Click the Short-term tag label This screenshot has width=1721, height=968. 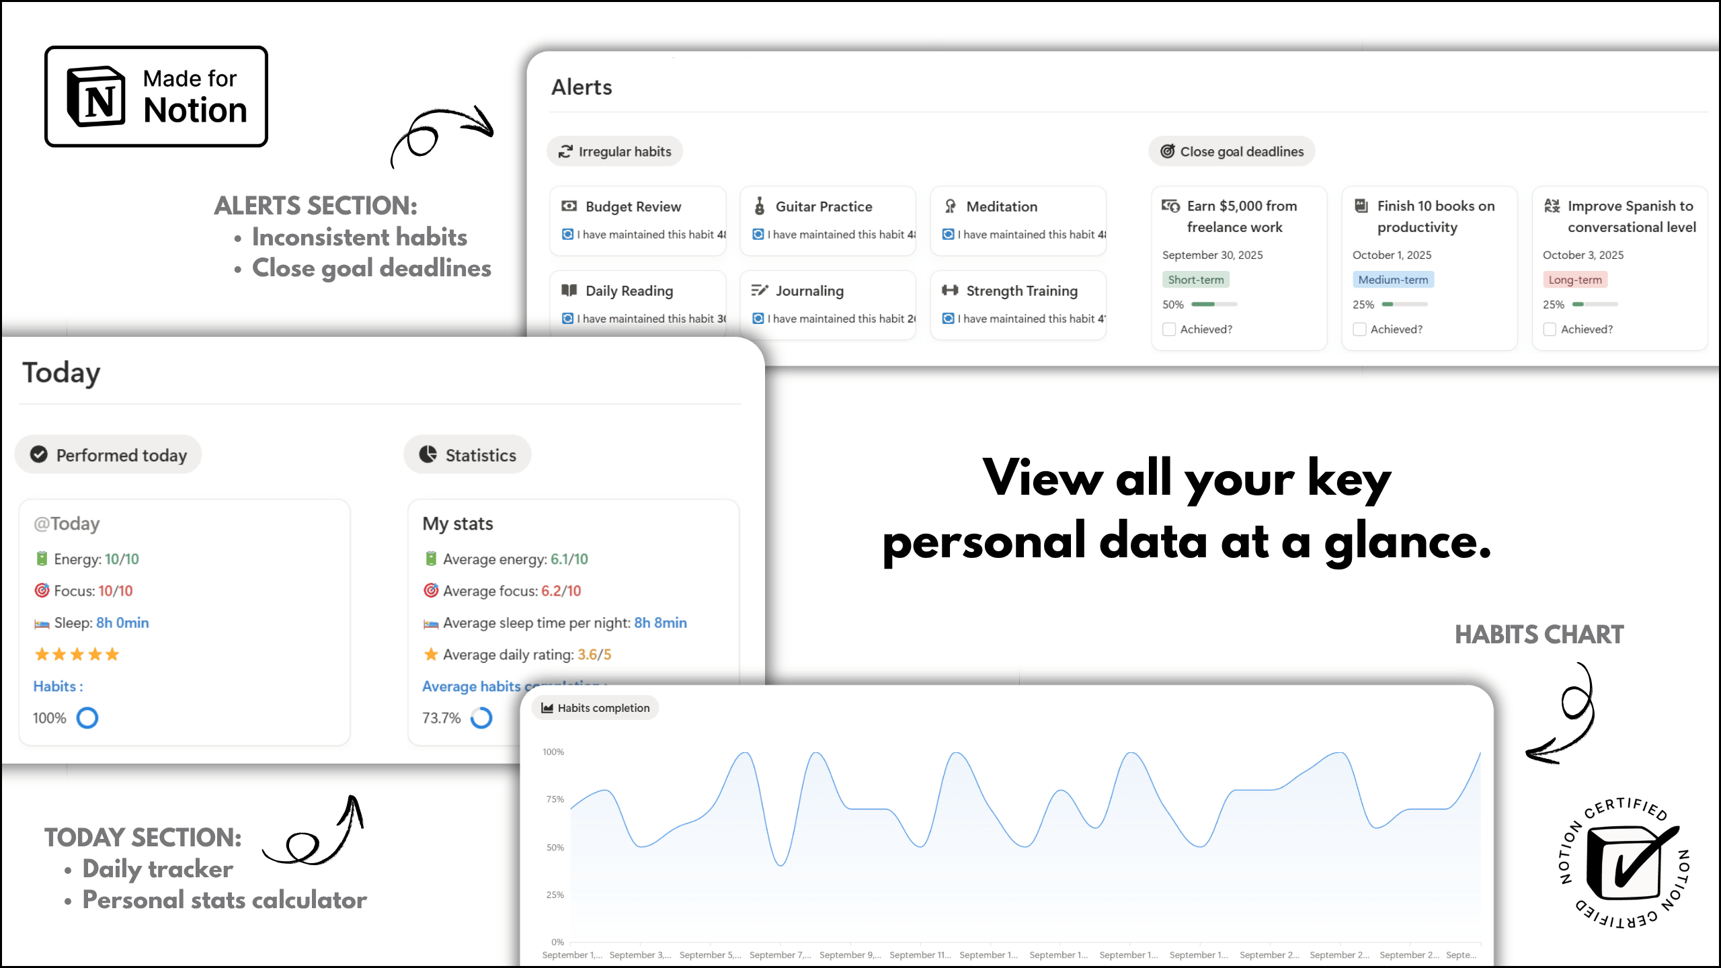pos(1195,280)
